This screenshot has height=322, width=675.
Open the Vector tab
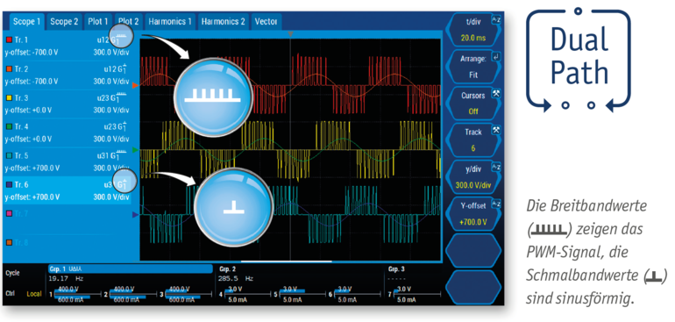tap(266, 22)
